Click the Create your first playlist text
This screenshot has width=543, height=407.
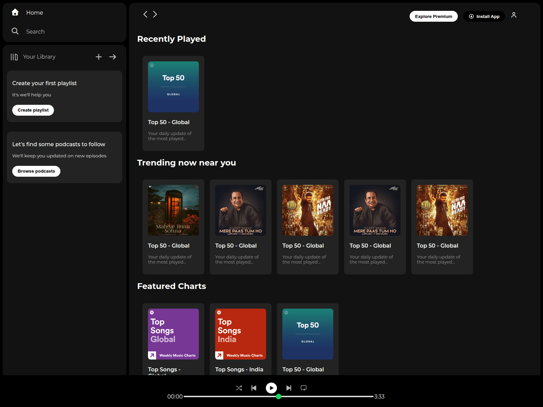coord(44,83)
